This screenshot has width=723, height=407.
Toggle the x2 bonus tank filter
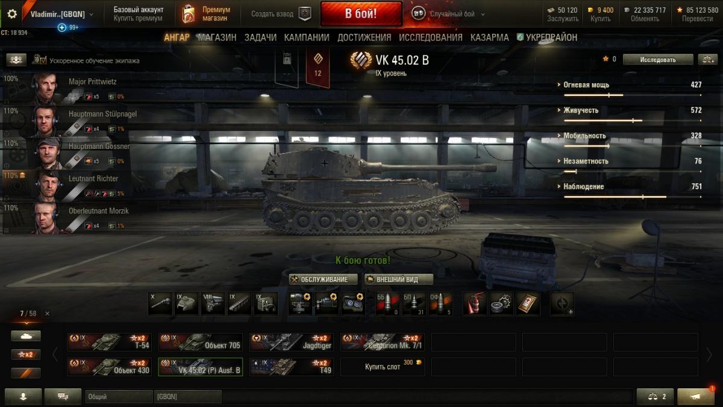click(26, 355)
